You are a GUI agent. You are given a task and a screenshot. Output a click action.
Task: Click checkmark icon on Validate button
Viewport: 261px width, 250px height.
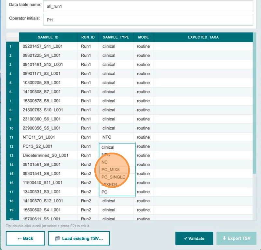(x=186, y=238)
